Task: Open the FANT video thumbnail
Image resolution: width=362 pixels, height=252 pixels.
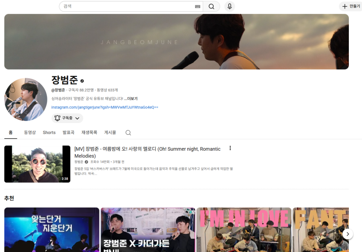Action: point(321,230)
